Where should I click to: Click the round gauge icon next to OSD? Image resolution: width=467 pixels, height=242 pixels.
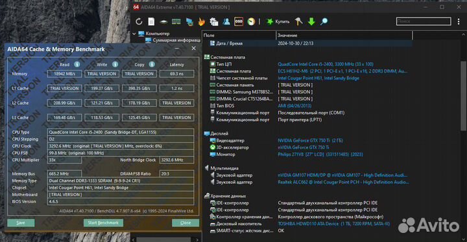click(x=251, y=21)
